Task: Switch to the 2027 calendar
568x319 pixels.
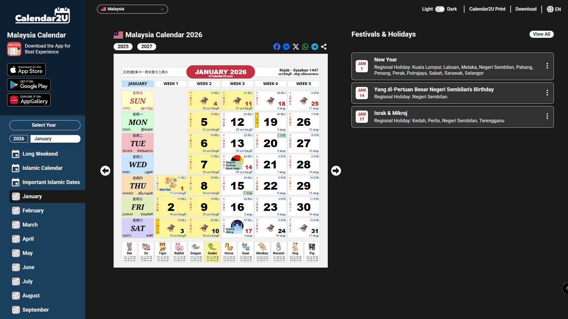Action: [x=147, y=47]
